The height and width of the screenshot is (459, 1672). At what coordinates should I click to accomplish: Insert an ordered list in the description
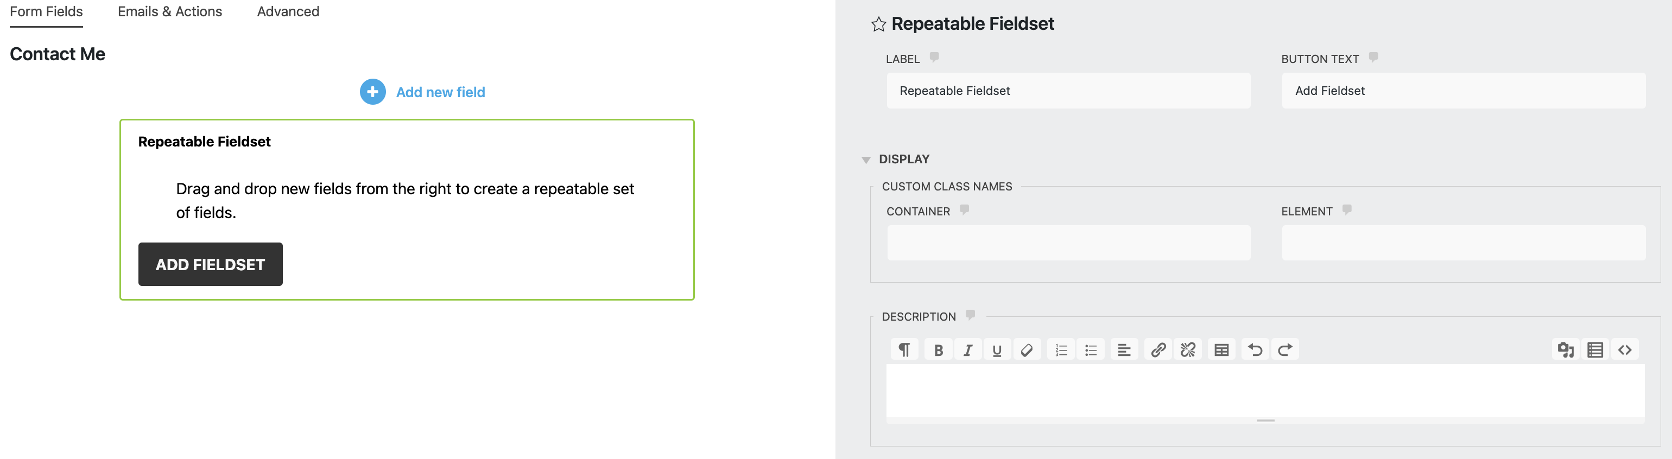tap(1061, 349)
